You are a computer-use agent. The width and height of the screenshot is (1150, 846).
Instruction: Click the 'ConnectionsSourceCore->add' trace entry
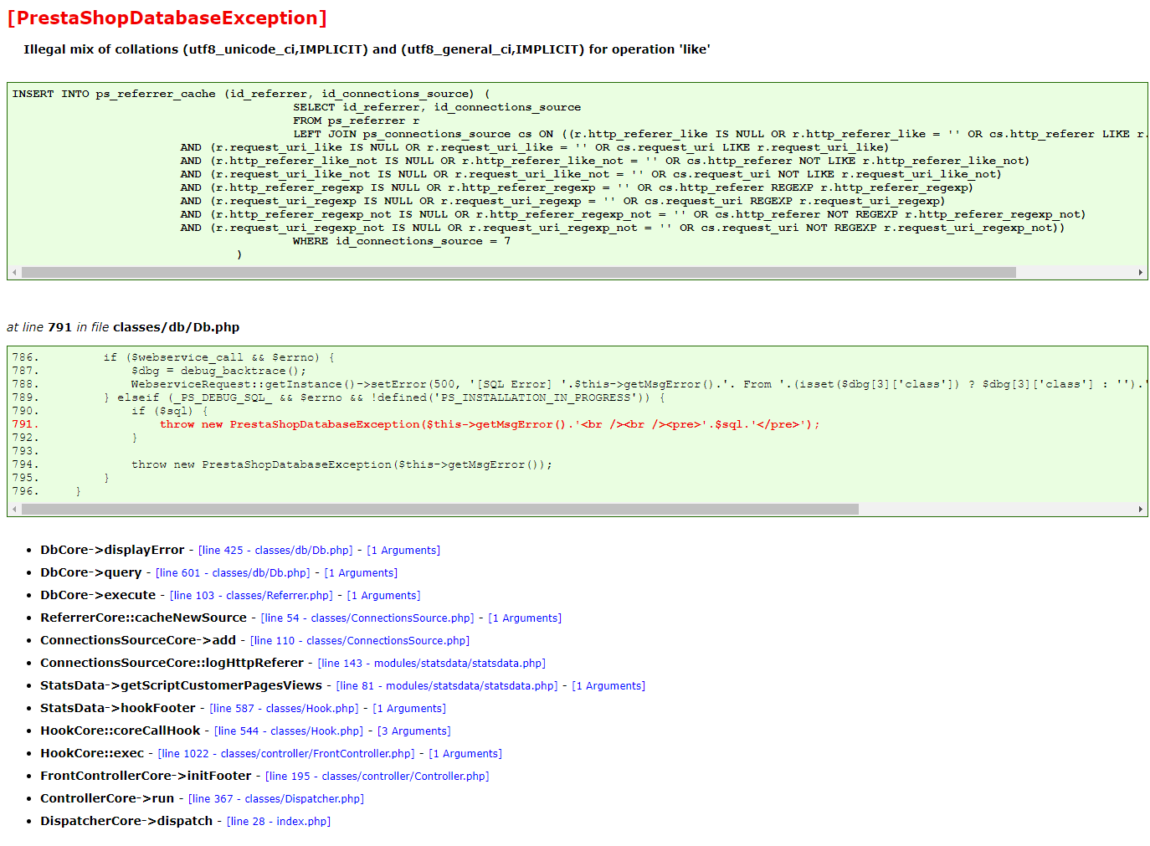click(138, 640)
